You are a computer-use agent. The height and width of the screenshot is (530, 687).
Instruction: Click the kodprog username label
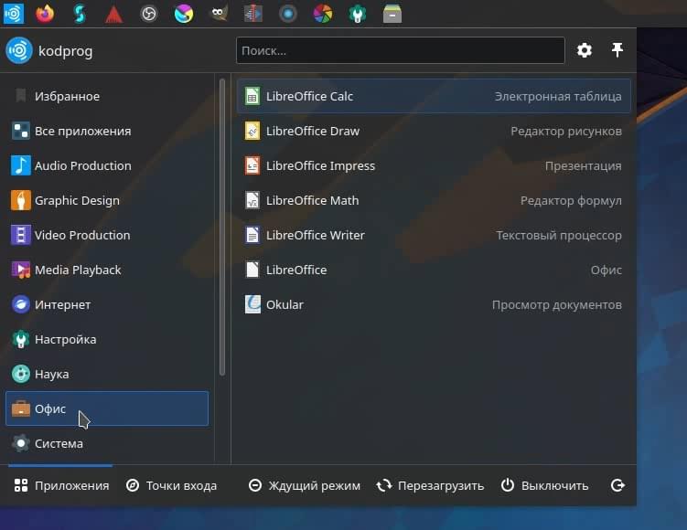(x=65, y=51)
